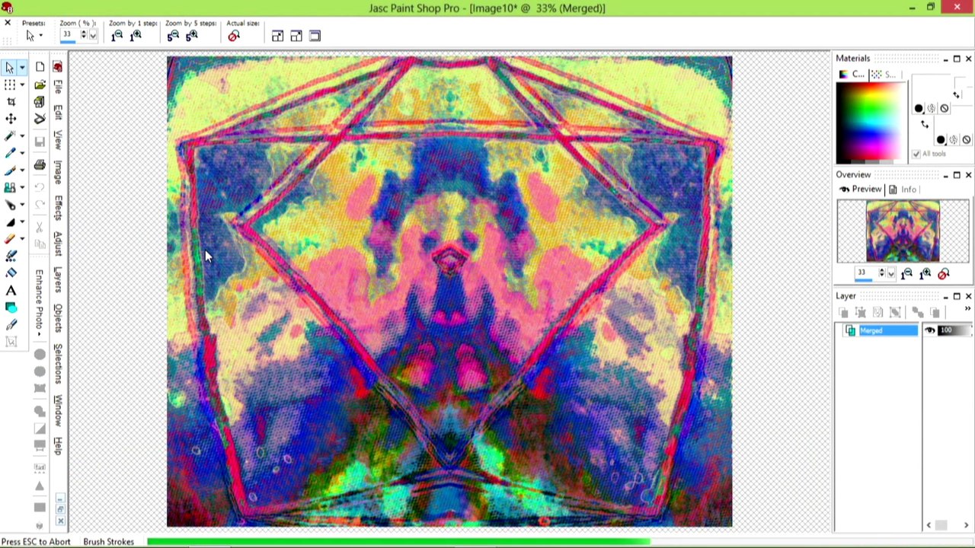Toggle background material texture button
Screen dimensions: 975x548
tap(954, 140)
